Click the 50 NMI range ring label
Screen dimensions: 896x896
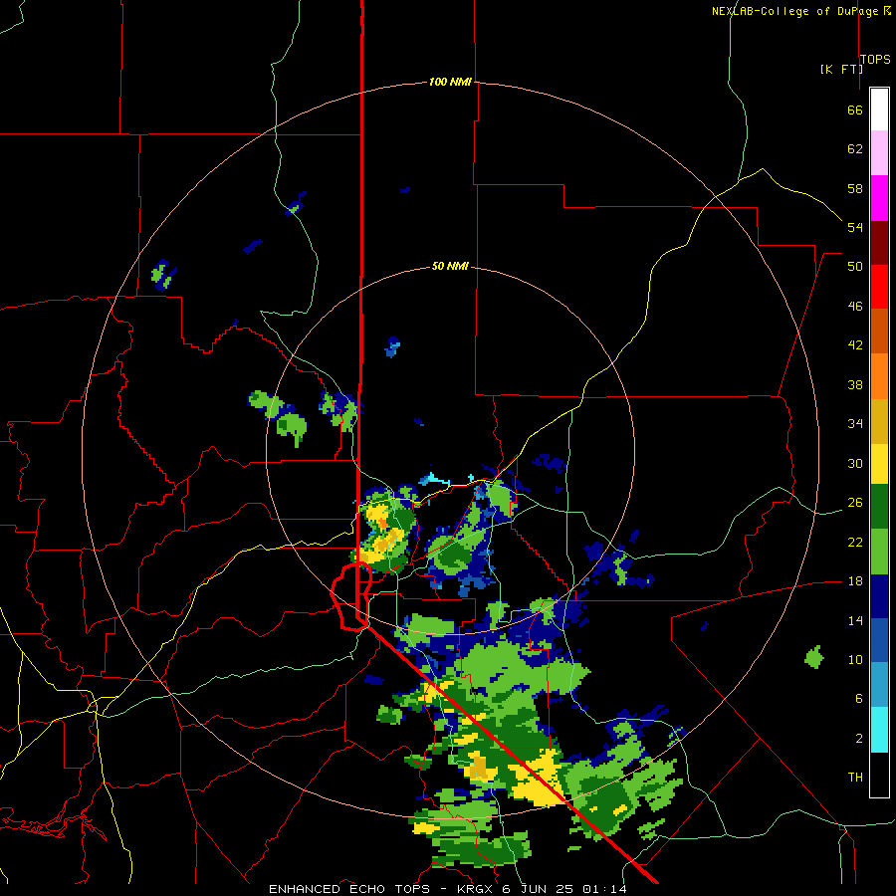(450, 266)
